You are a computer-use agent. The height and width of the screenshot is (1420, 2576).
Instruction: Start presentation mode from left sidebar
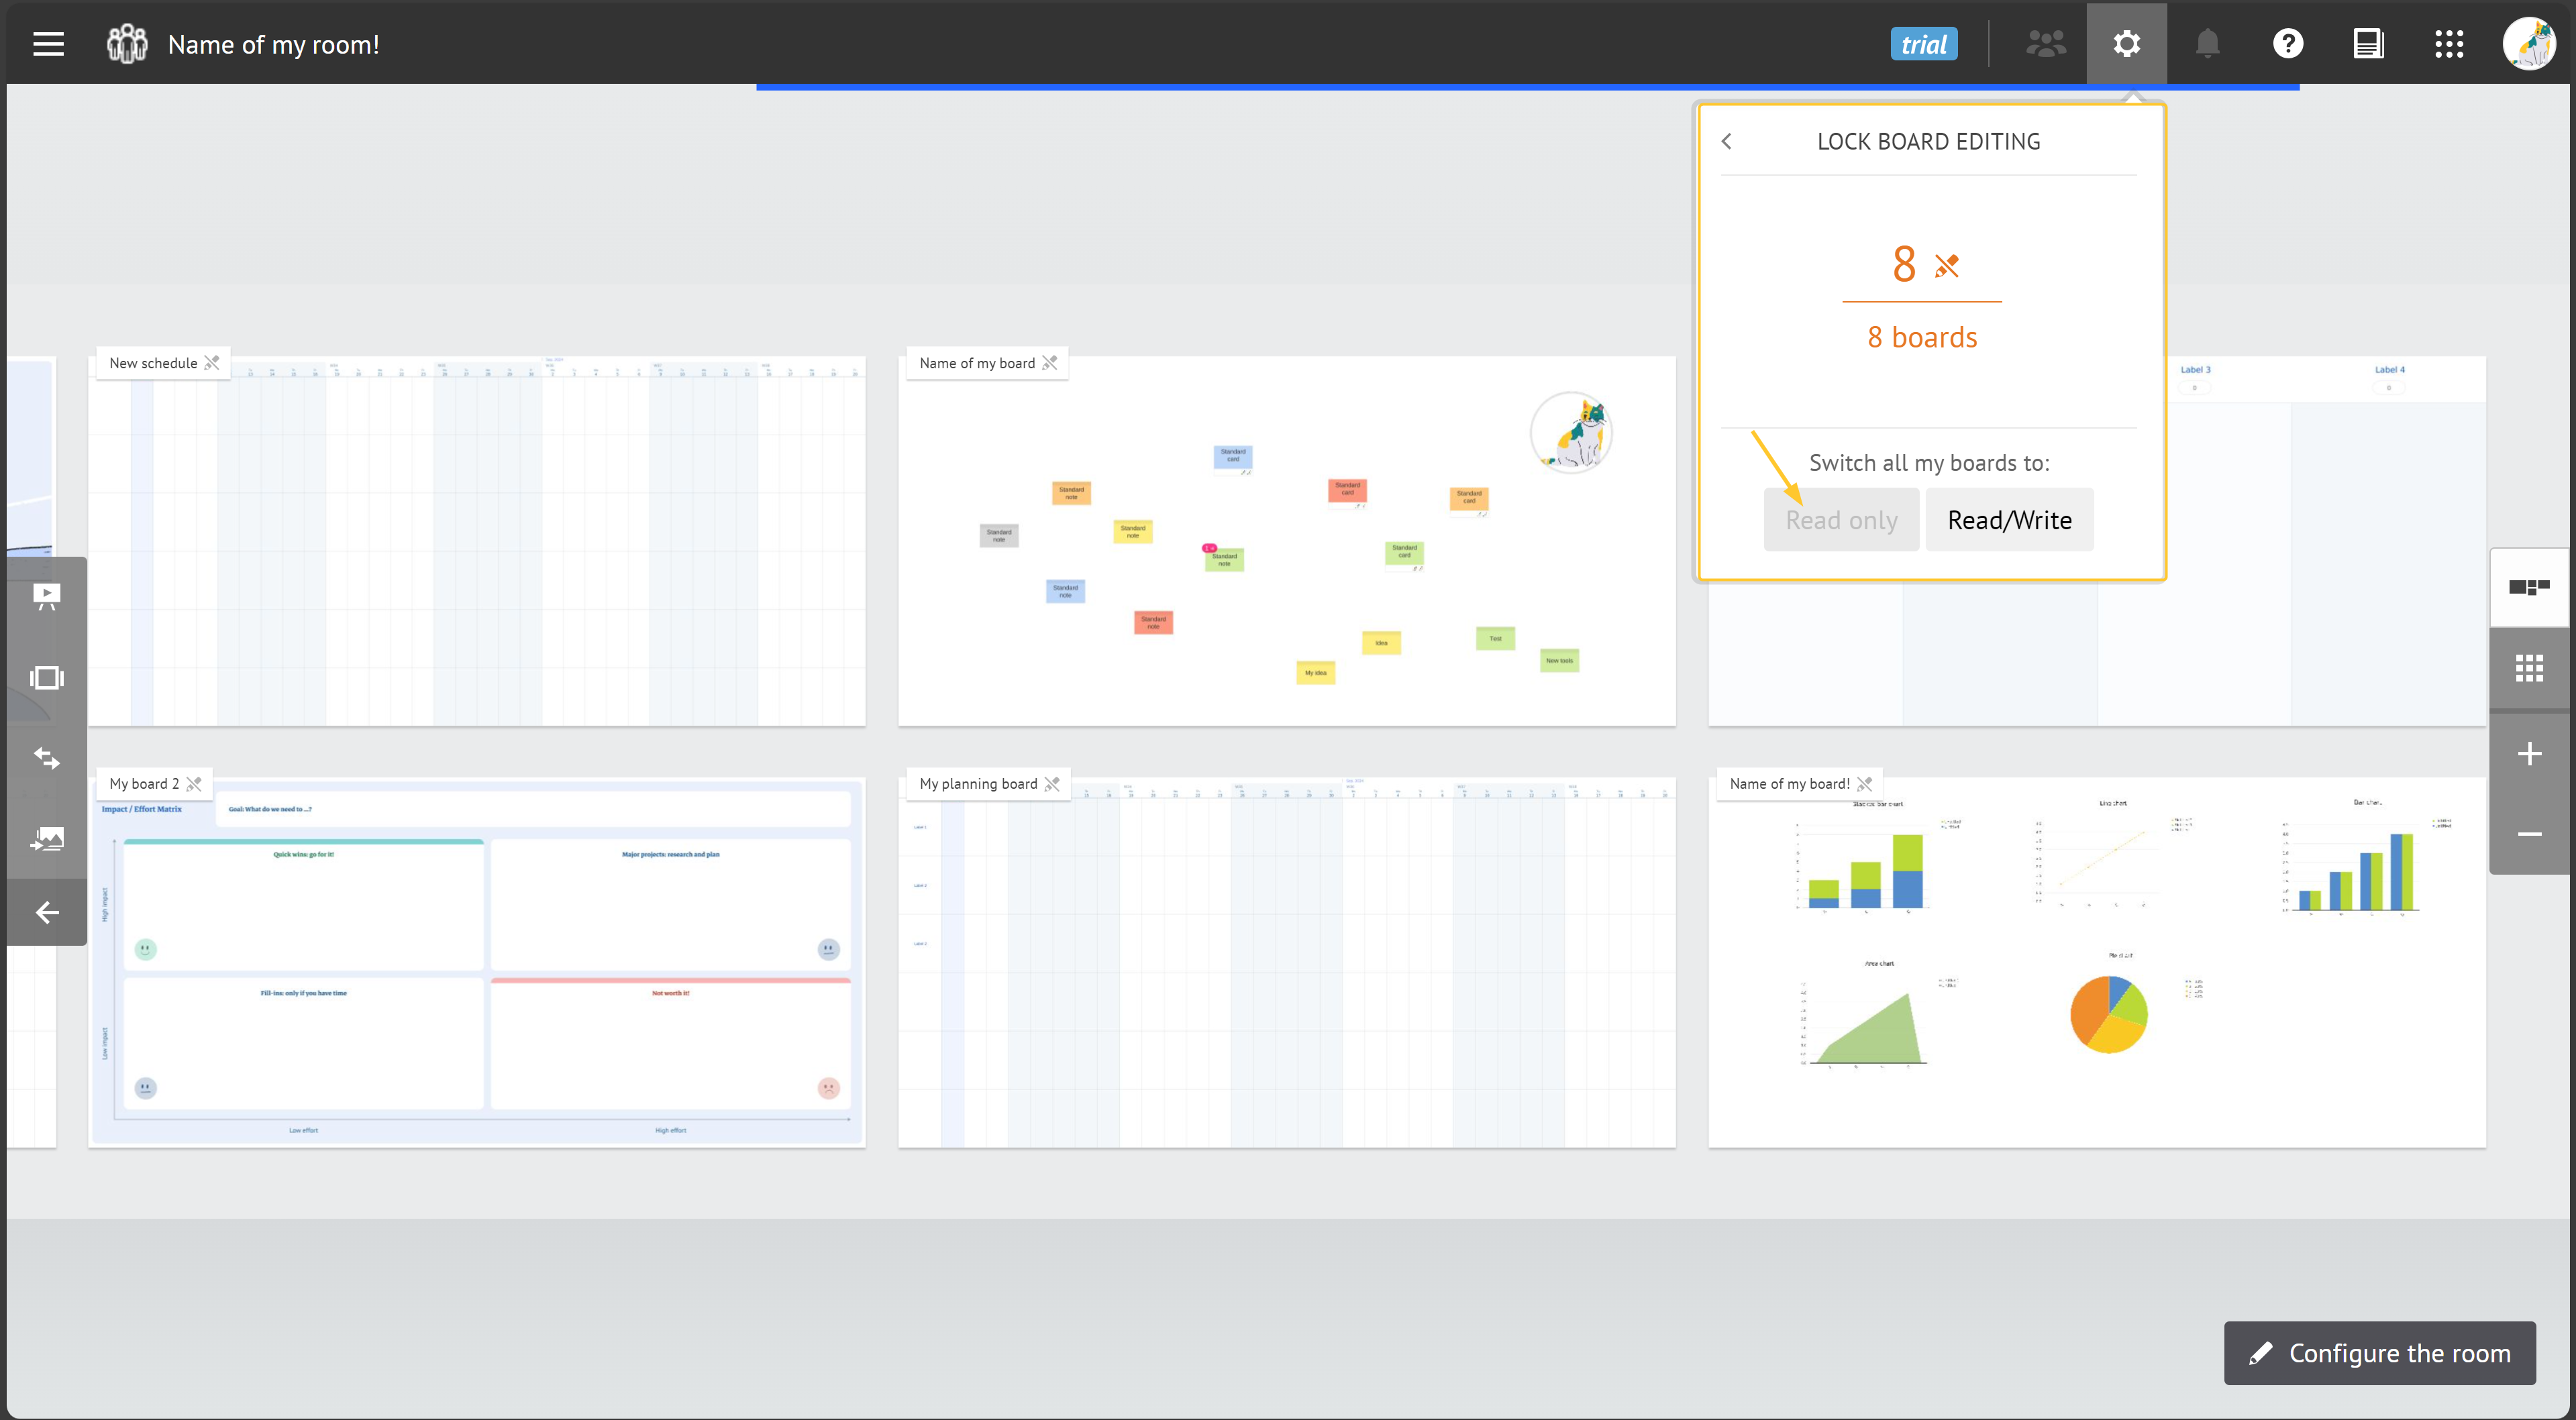point(47,596)
